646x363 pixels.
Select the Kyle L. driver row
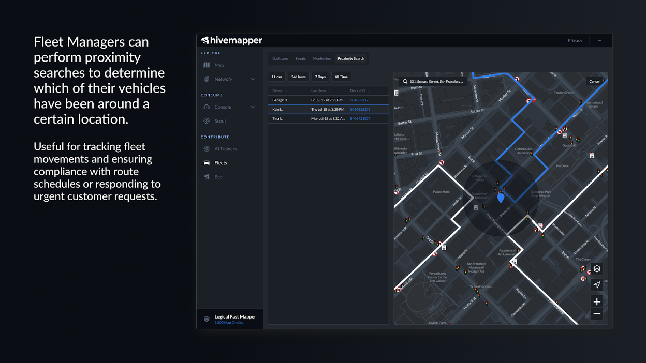328,110
